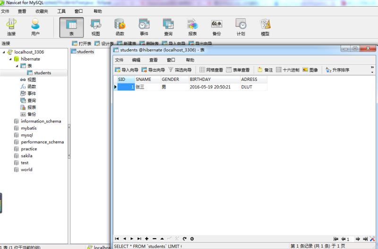The width and height of the screenshot is (378, 249).
Task: Show the 备注 memo pane
Action: pos(265,70)
